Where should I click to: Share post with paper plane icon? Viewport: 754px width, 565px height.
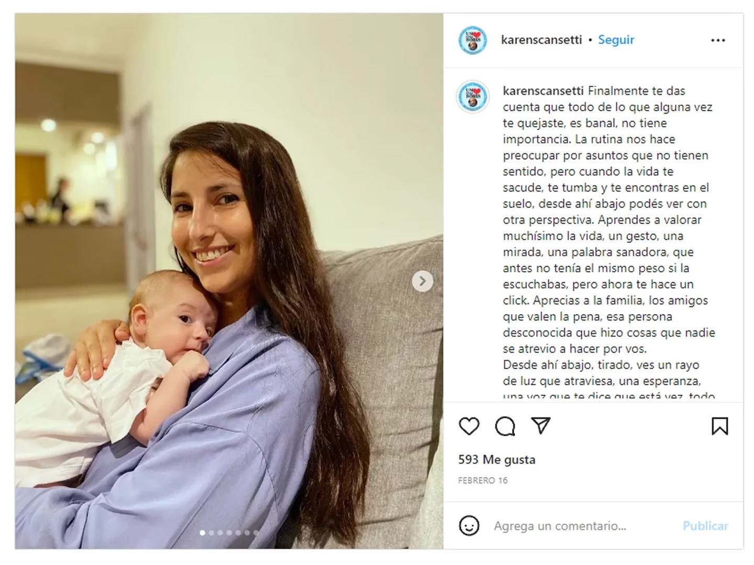[x=540, y=426]
